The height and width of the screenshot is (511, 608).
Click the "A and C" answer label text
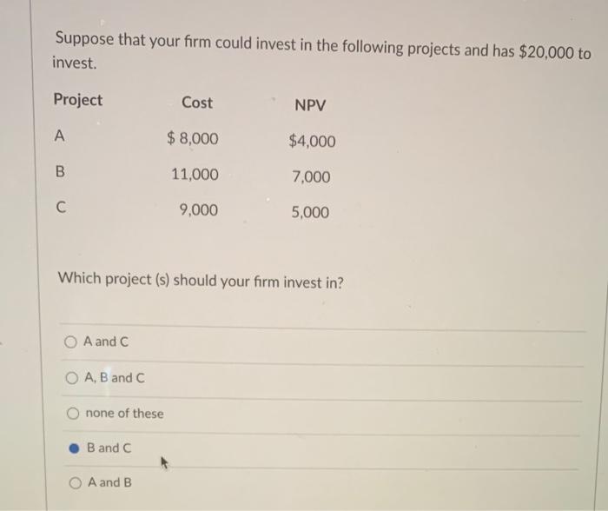(106, 342)
